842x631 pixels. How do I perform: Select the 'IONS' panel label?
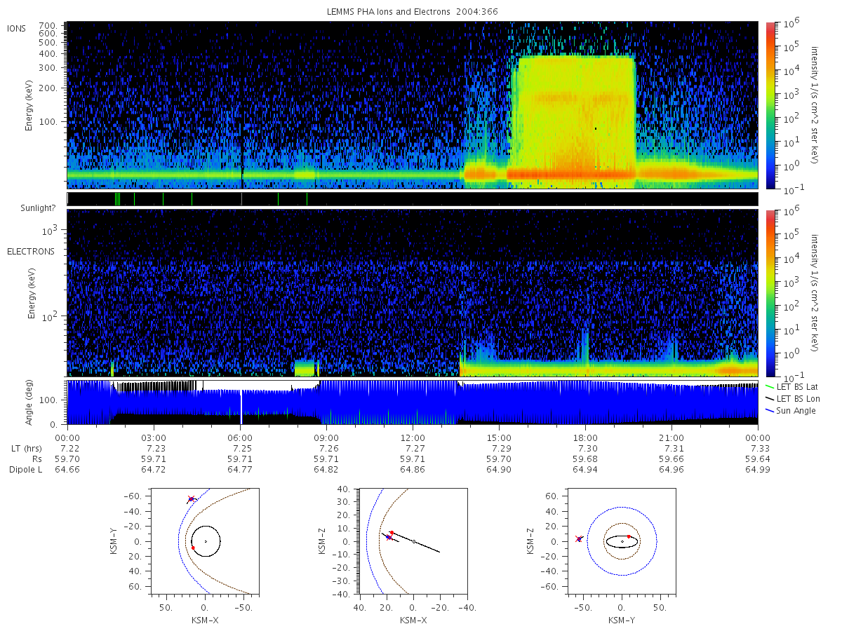tap(17, 28)
